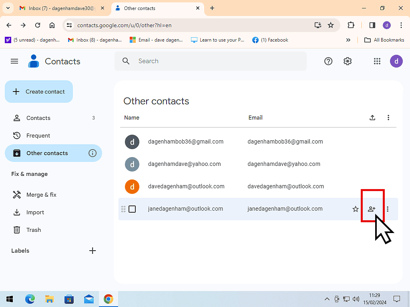
Task: Expand the bookmarks bar overflow chevron
Action: point(348,40)
